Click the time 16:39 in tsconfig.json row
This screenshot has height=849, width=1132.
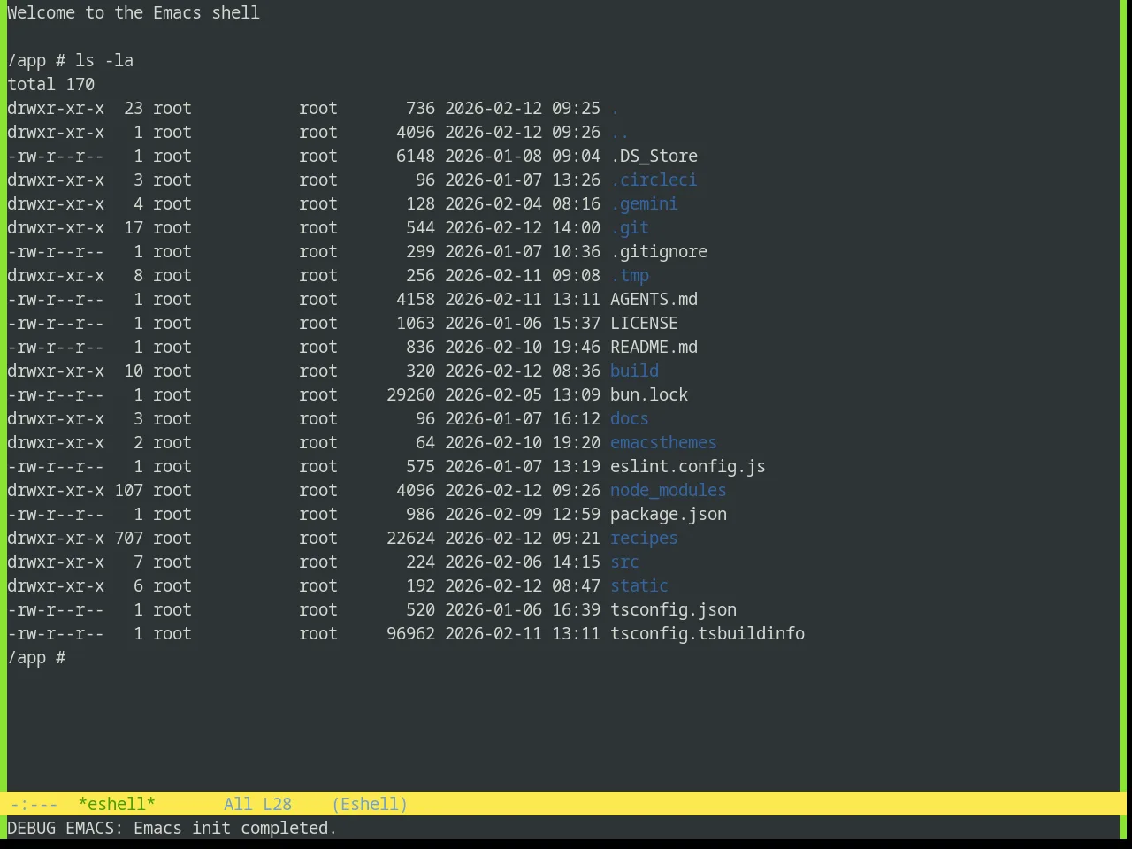pyautogui.click(x=576, y=610)
